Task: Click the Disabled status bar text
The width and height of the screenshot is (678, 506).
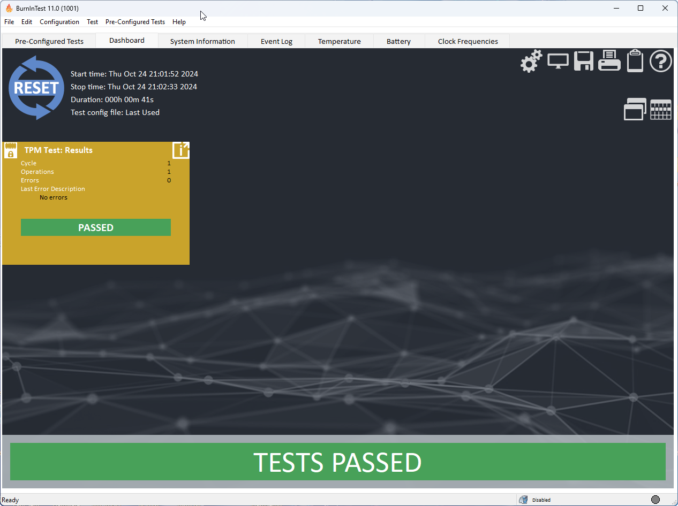Action: coord(541,500)
